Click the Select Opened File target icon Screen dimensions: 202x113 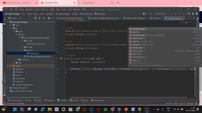tap(35, 18)
